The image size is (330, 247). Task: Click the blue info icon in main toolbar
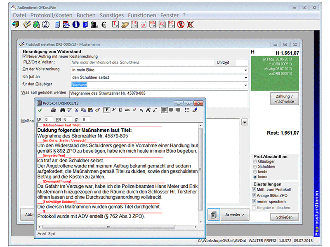tap(76, 25)
